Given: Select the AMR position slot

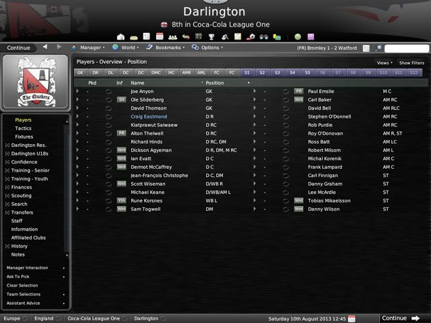Looking at the screenshot, I should click(x=187, y=73).
